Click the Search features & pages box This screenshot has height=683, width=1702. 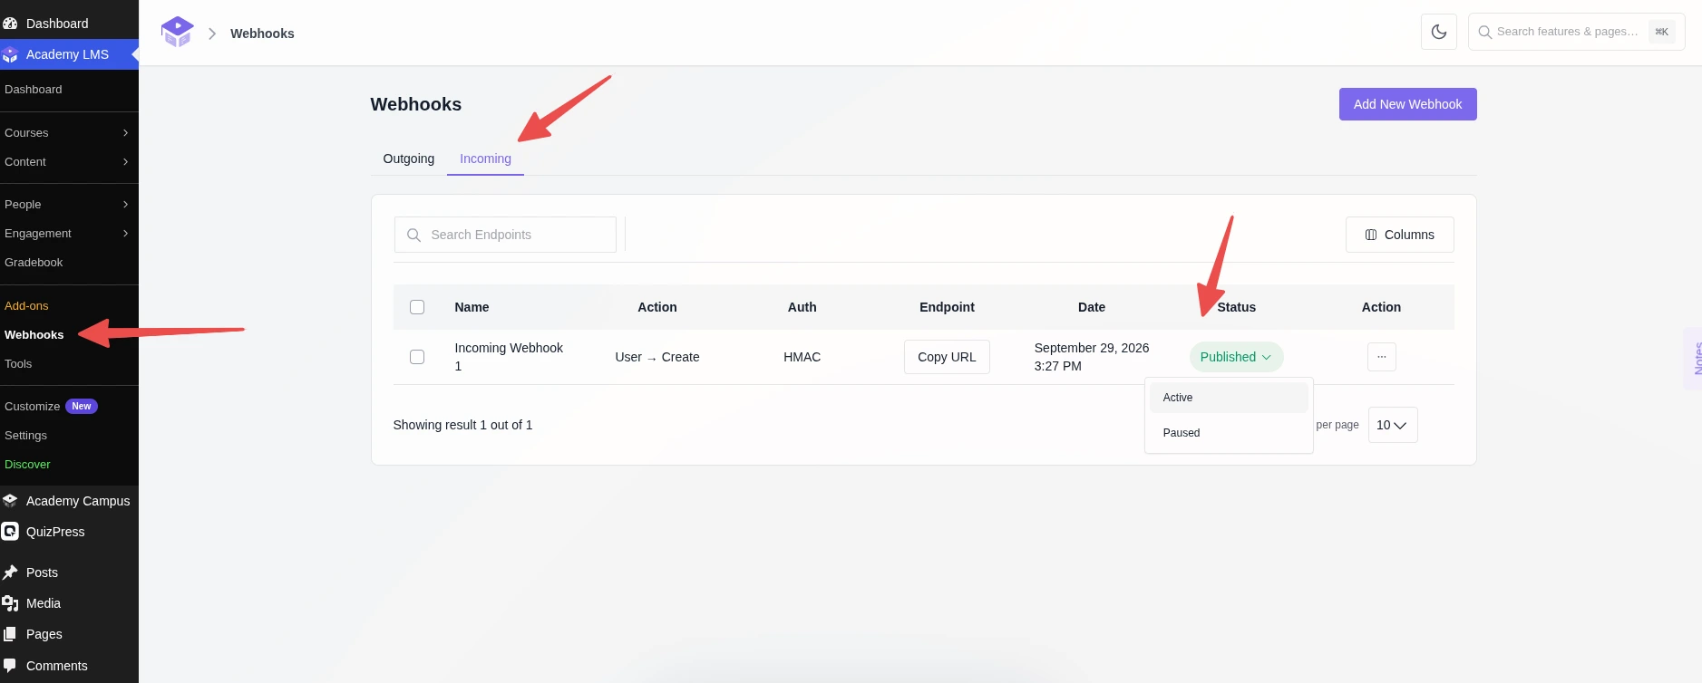pos(1576,32)
